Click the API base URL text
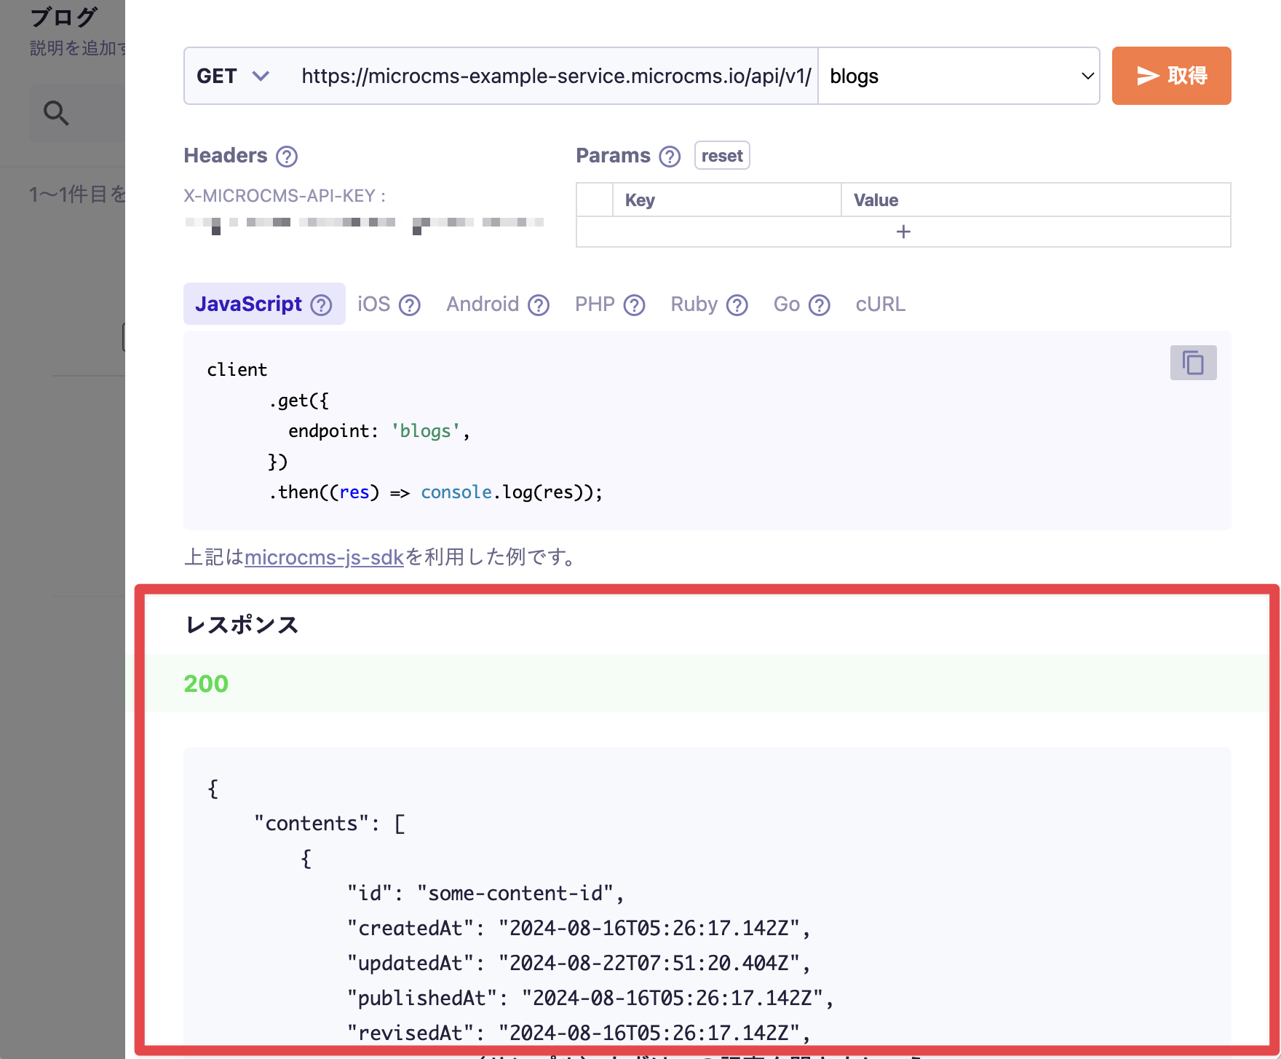This screenshot has height=1059, width=1281. (556, 76)
